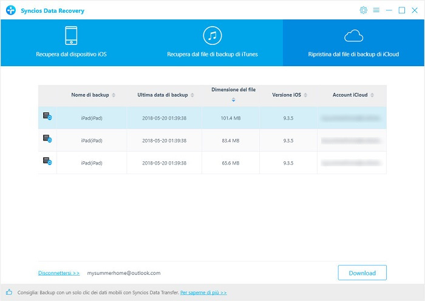Image resolution: width=425 pixels, height=301 pixels.
Task: Close the Syncios Data Recovery window
Action: 415,10
